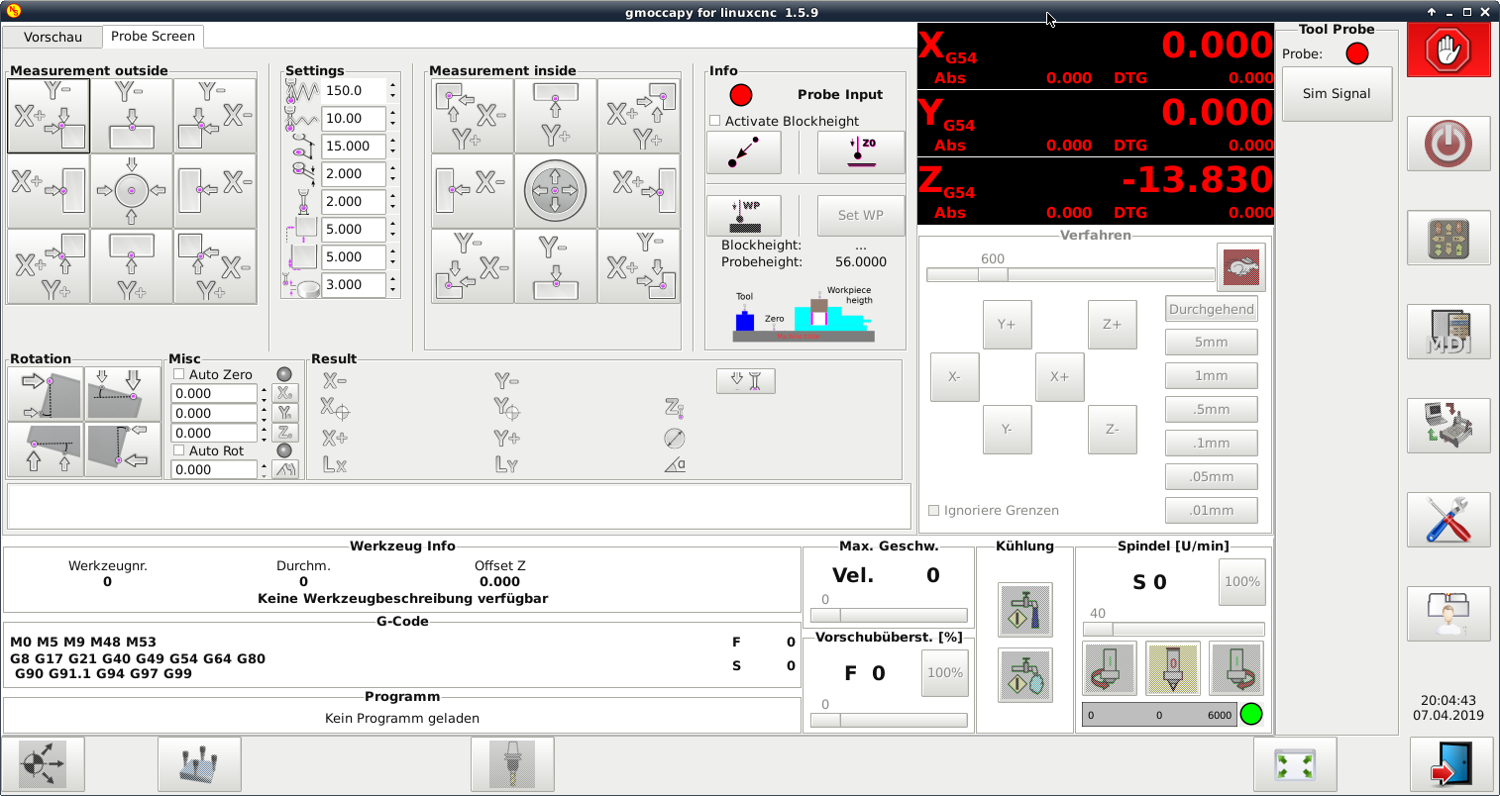Screen dimensions: 1500x796
Task: Check the Auto Zero option
Action: click(x=179, y=374)
